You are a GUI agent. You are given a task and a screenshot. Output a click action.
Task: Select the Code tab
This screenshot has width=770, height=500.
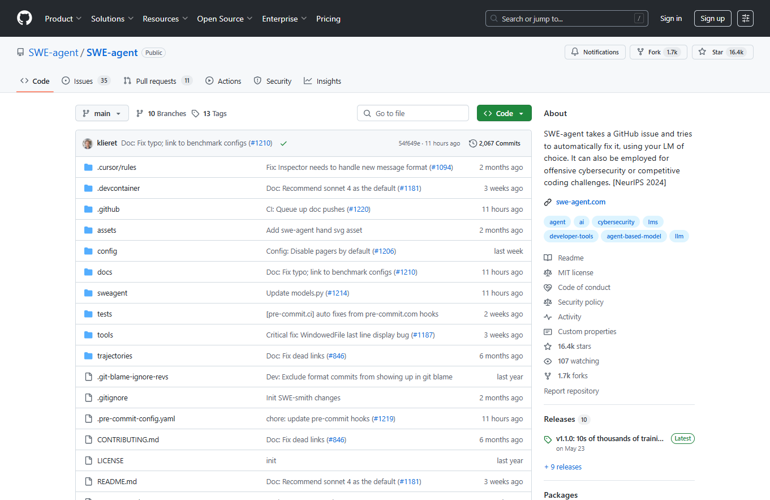point(35,81)
